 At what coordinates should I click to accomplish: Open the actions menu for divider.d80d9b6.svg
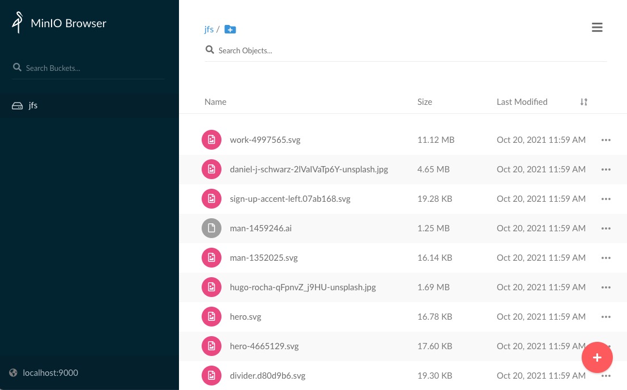[x=606, y=375]
